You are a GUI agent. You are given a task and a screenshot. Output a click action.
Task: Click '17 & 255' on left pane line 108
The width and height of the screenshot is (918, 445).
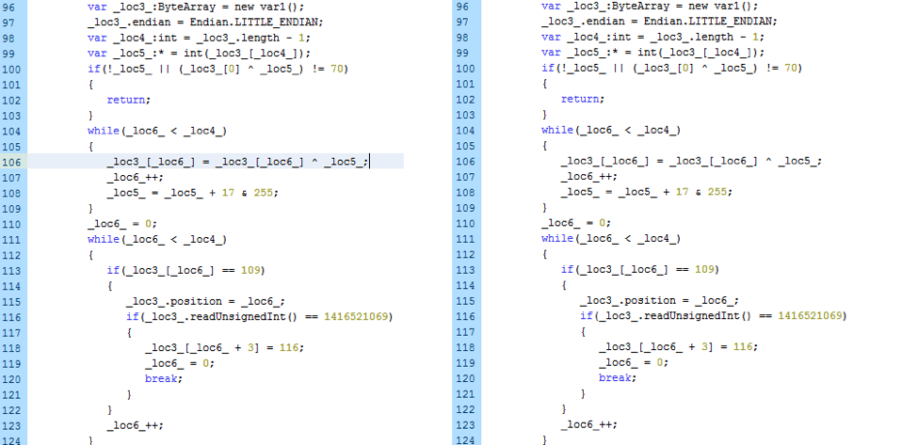click(x=250, y=192)
